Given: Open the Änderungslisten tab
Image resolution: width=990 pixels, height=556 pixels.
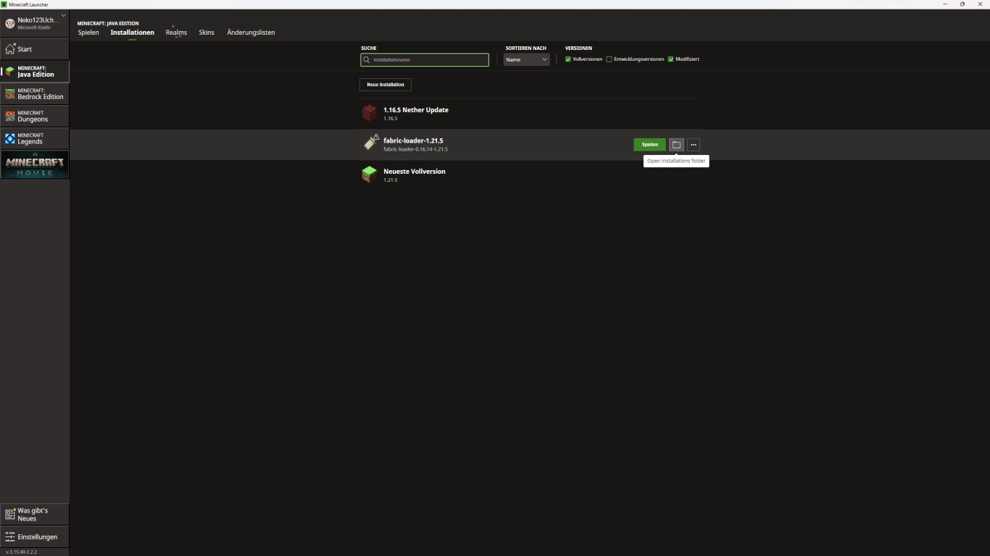Looking at the screenshot, I should pos(251,33).
